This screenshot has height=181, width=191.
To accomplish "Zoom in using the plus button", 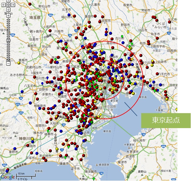I will [8, 15].
